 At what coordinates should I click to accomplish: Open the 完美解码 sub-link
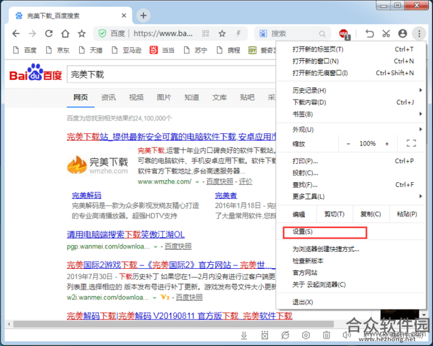(87, 196)
